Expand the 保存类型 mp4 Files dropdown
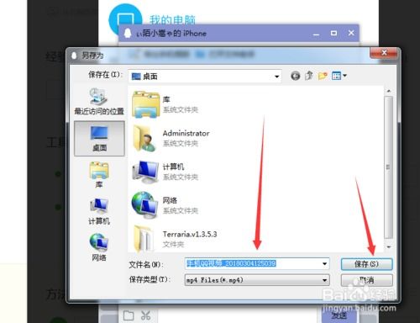The image size is (420, 323). pos(324,280)
